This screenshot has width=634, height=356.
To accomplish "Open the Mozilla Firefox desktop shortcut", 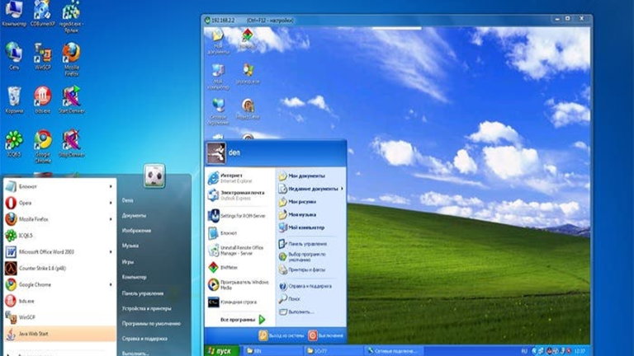I will (71, 59).
